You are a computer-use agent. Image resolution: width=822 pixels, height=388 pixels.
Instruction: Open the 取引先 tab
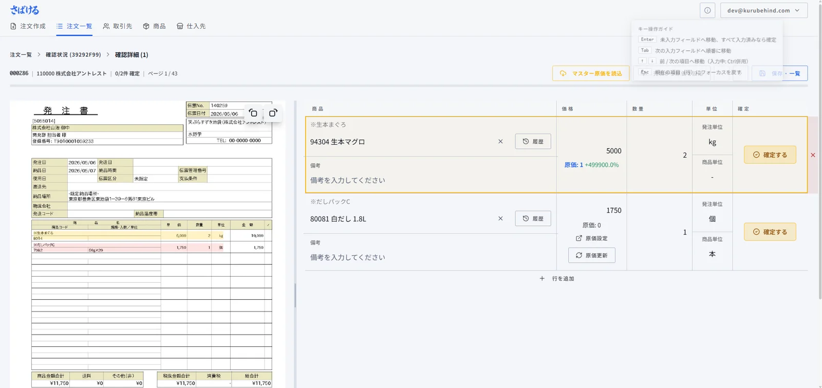117,26
